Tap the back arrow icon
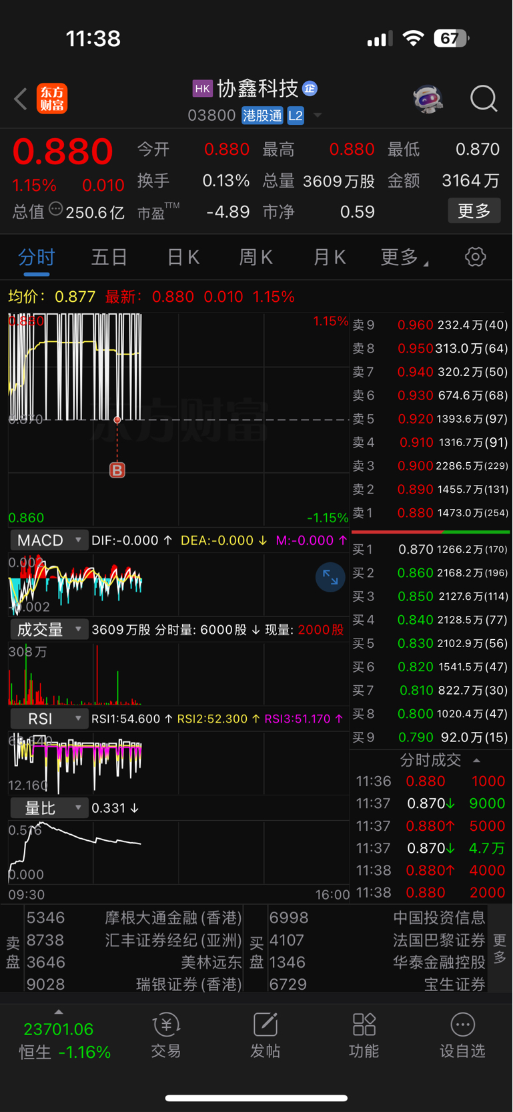Screen dimensions: 513x1112 point(21,99)
